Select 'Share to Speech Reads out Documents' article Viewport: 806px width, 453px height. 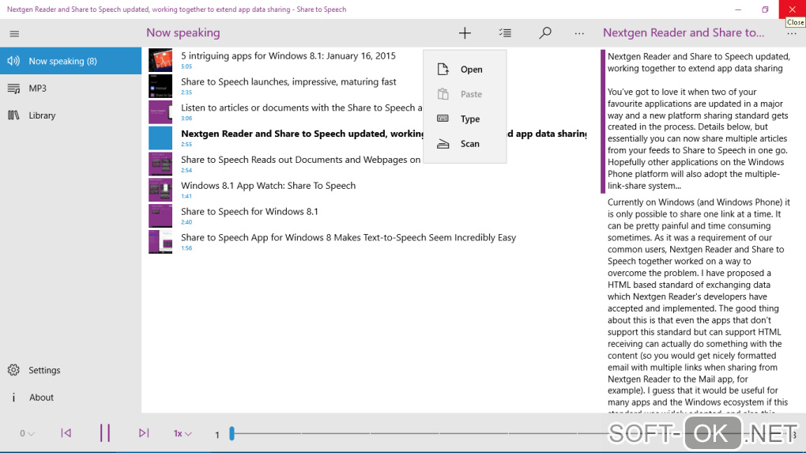click(x=301, y=160)
